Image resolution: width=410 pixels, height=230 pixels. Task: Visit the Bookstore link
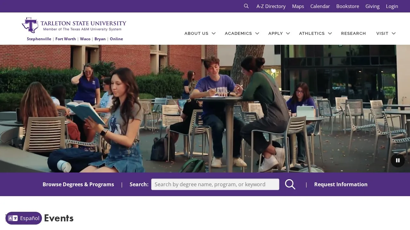(x=348, y=6)
